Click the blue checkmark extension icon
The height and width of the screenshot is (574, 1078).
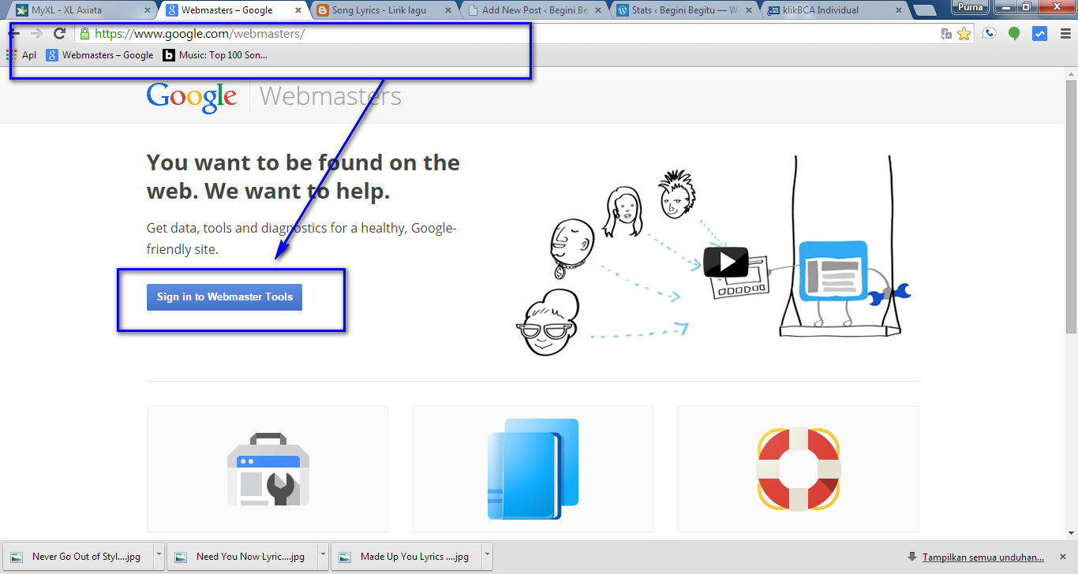click(1039, 34)
